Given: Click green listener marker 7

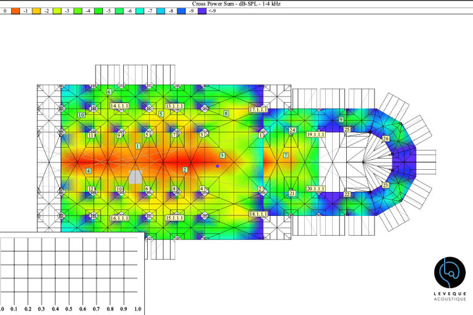Looking at the screenshot, I should click(286, 155).
